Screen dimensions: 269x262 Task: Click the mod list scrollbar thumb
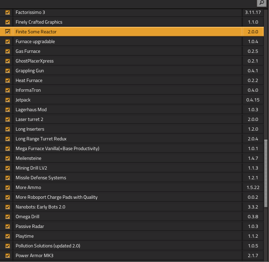tap(266, 174)
